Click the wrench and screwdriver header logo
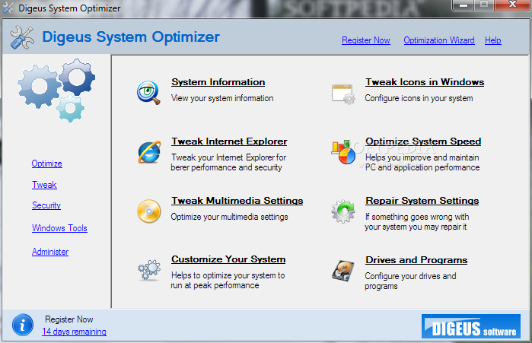The height and width of the screenshot is (343, 532). pyautogui.click(x=22, y=37)
